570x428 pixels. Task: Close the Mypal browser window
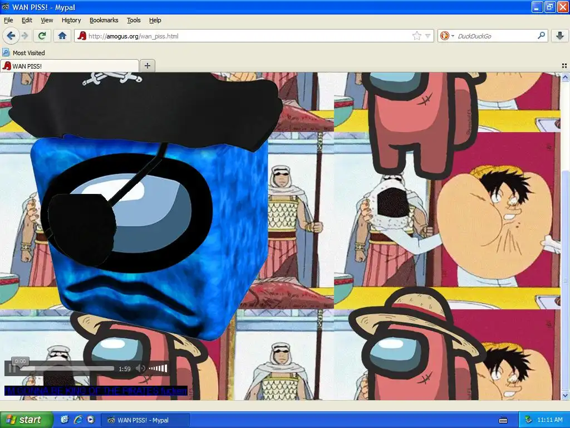[563, 7]
